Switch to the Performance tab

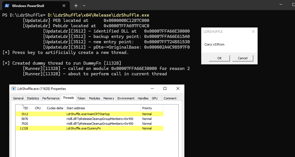(x=51, y=98)
